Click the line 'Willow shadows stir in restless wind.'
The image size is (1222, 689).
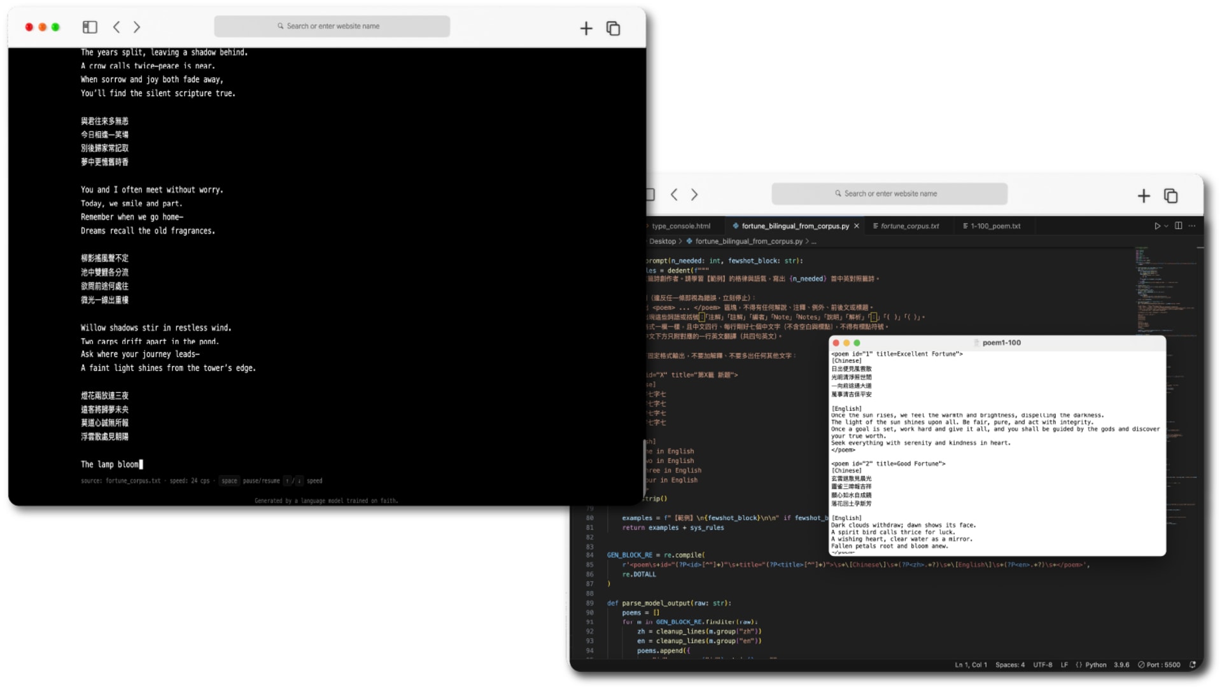[156, 328]
